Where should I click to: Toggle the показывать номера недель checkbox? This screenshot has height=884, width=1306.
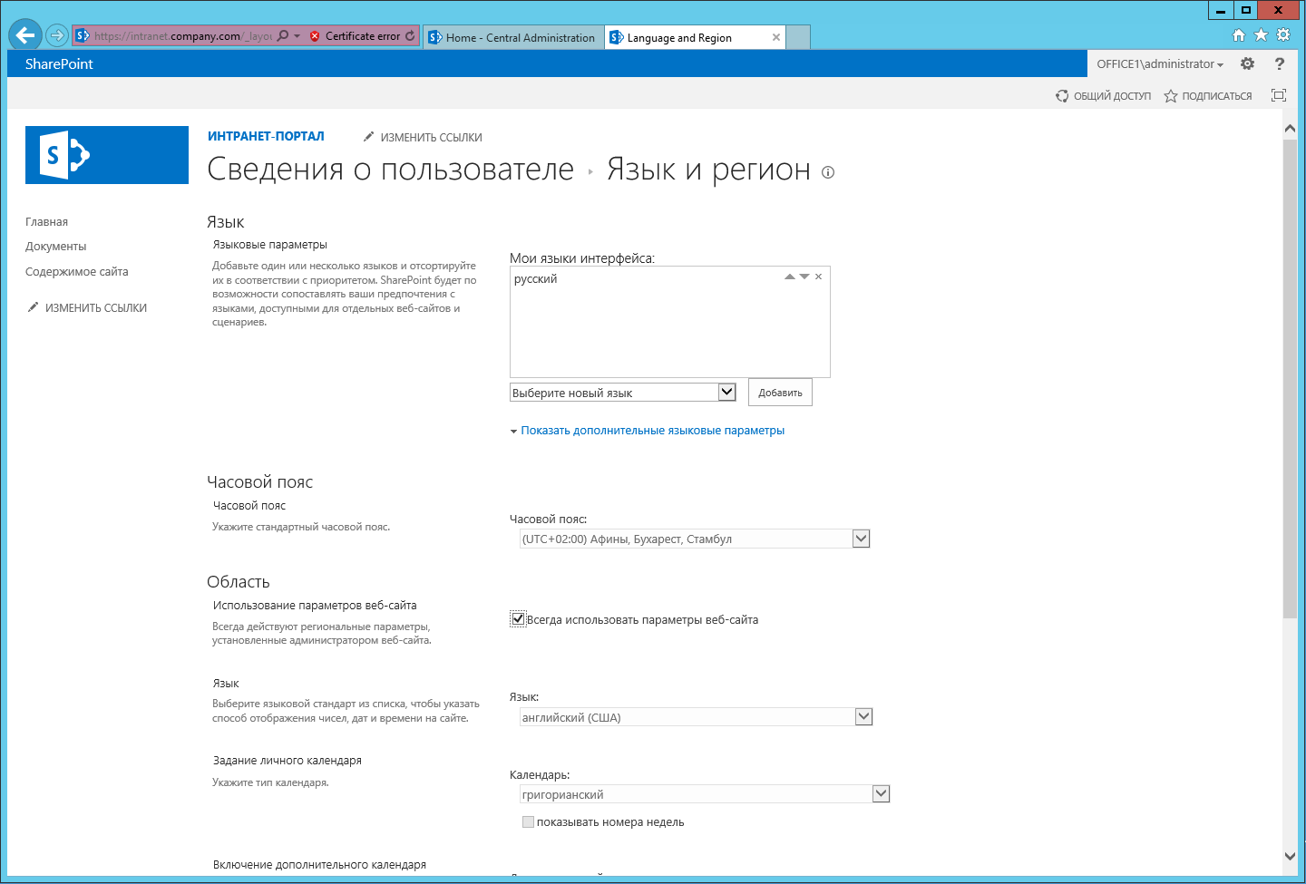[x=528, y=822]
